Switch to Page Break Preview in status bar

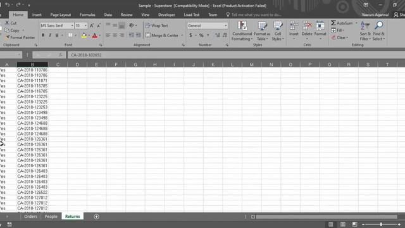point(354,224)
